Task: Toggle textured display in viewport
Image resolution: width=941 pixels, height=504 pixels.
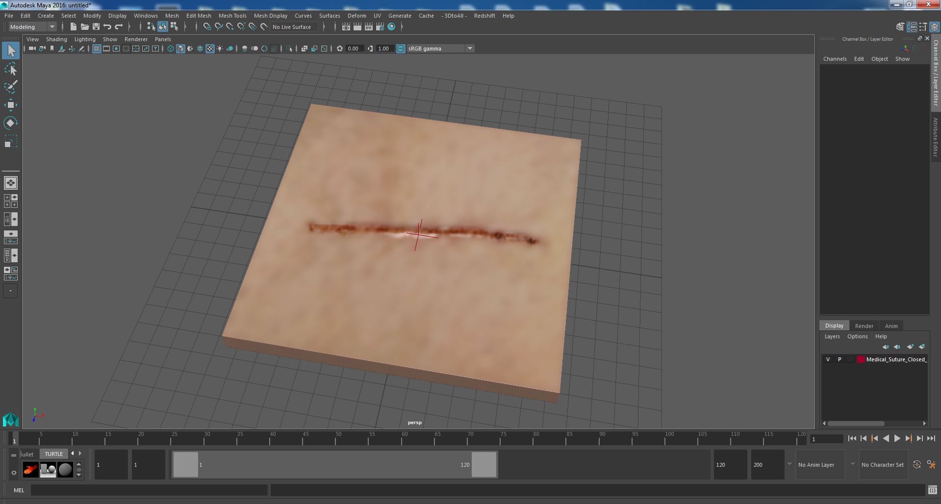Action: point(210,49)
